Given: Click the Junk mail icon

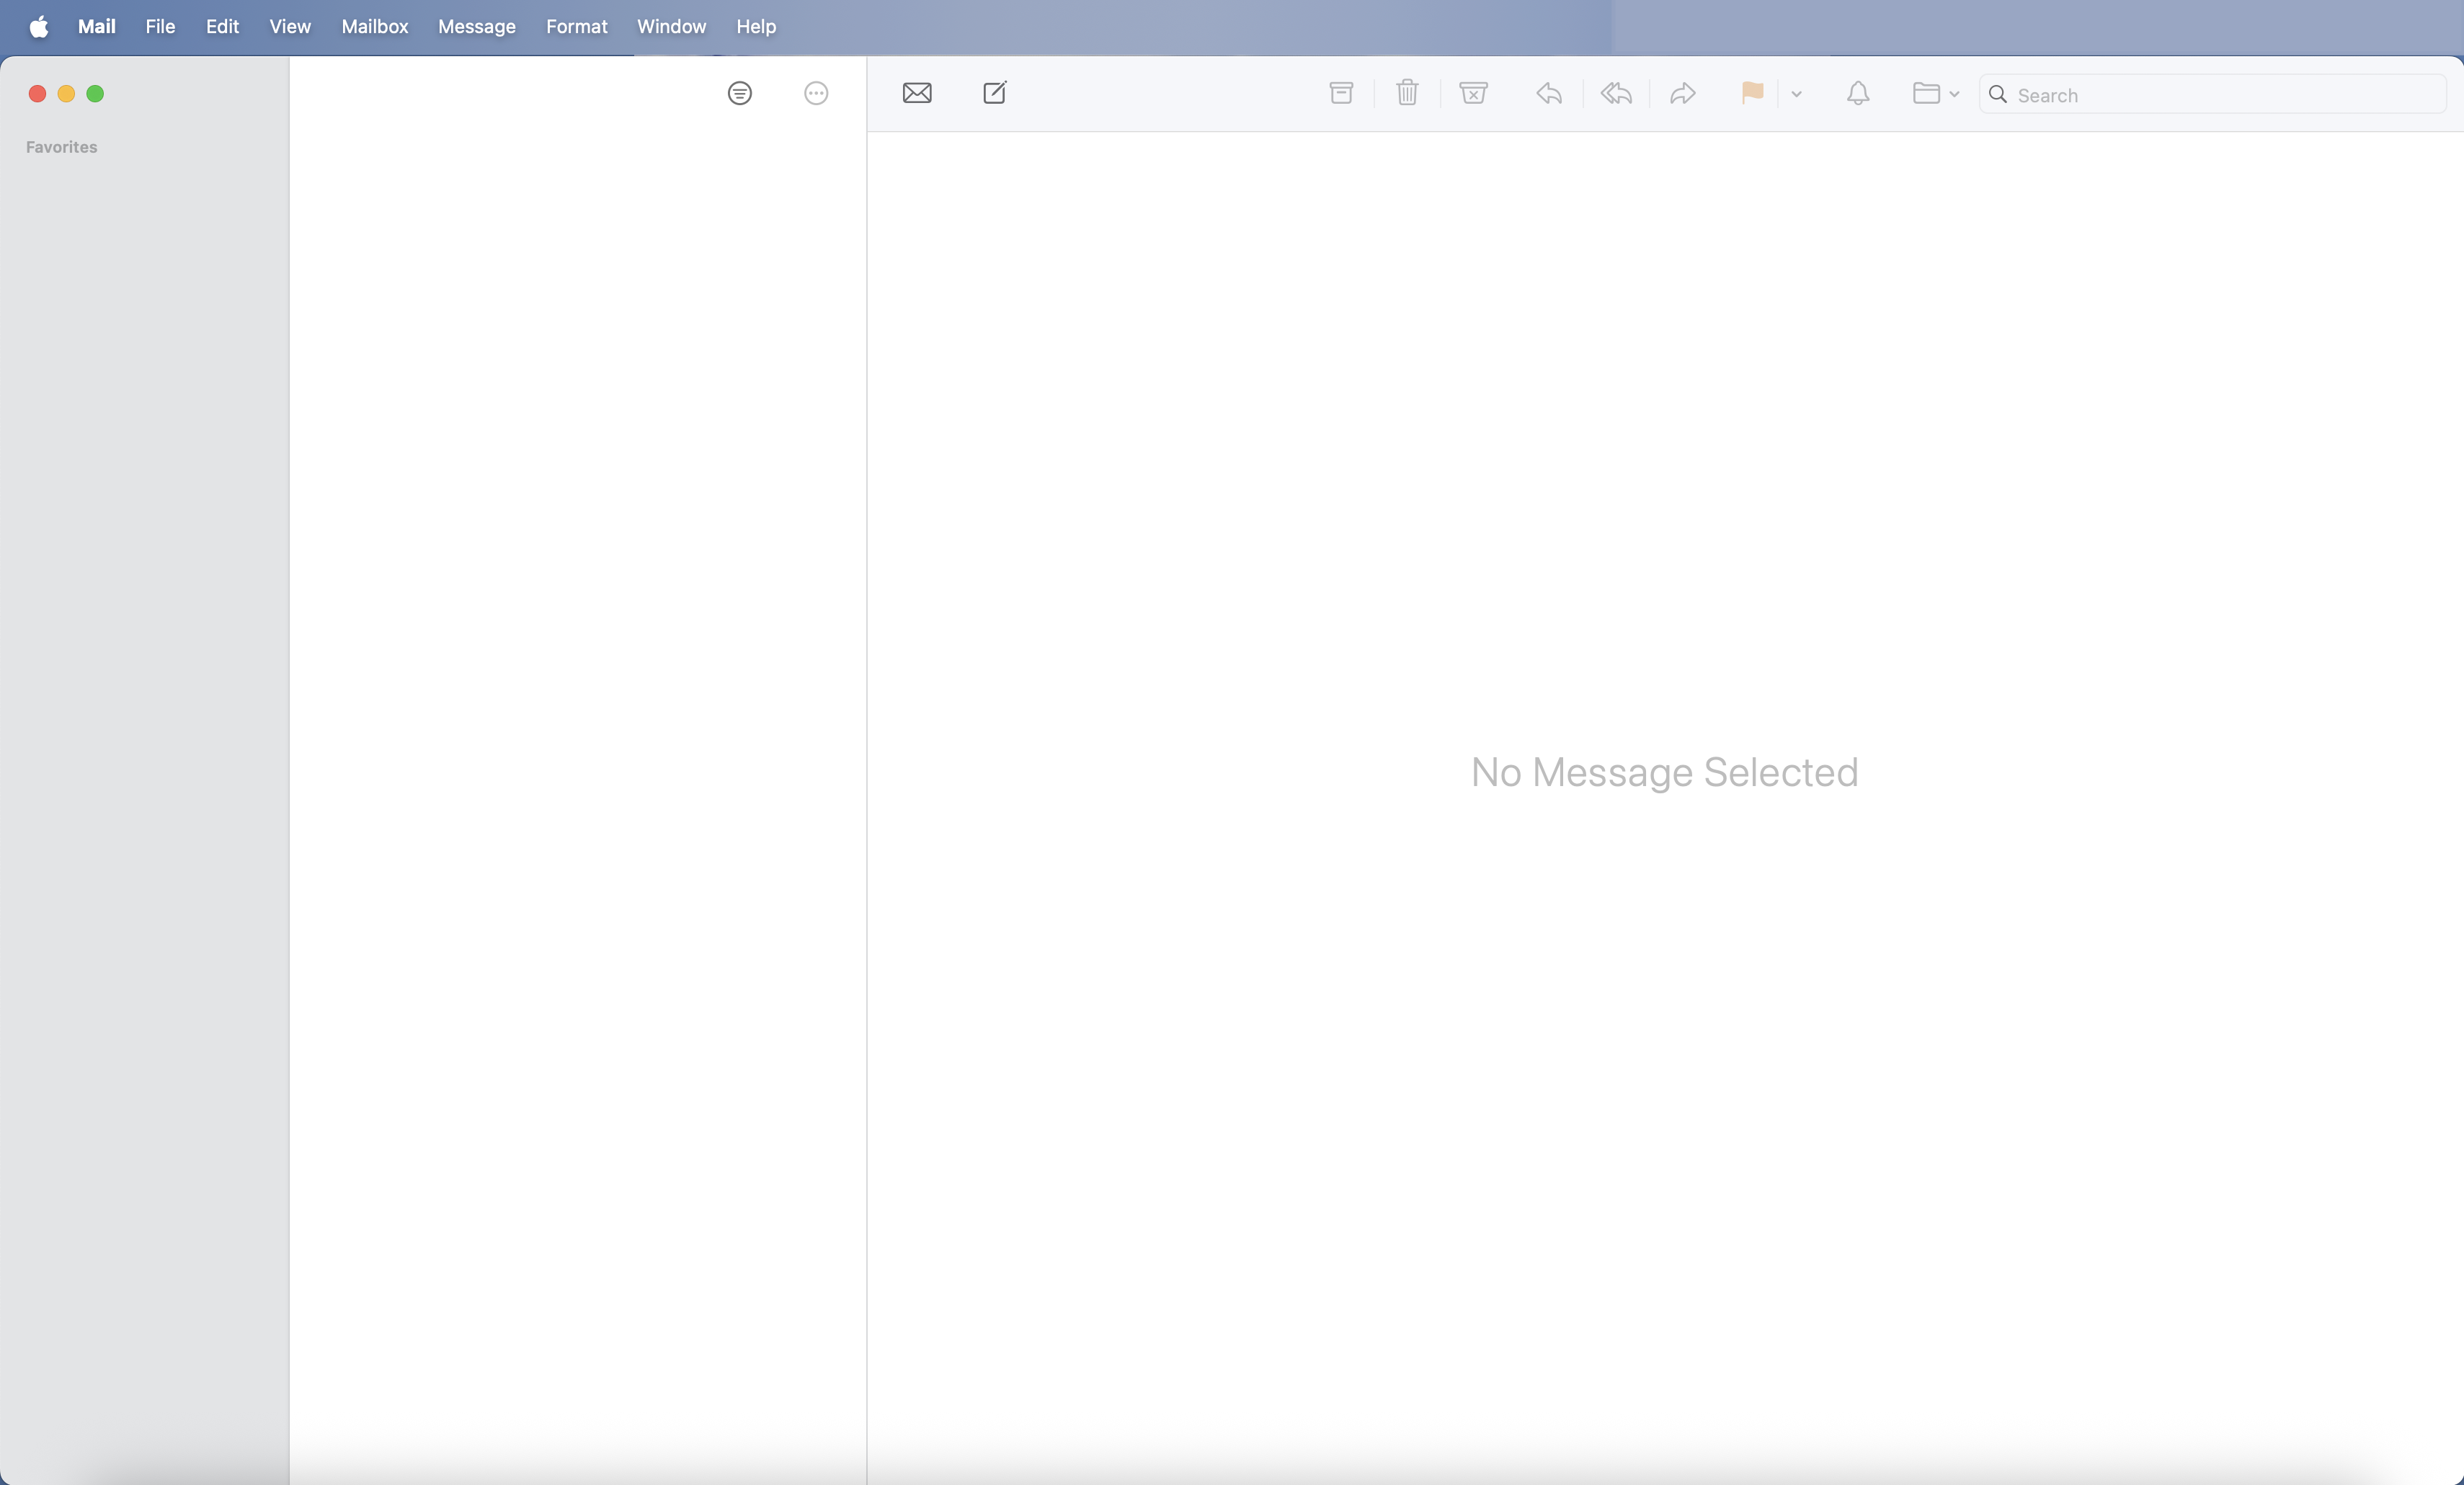Looking at the screenshot, I should (1473, 93).
